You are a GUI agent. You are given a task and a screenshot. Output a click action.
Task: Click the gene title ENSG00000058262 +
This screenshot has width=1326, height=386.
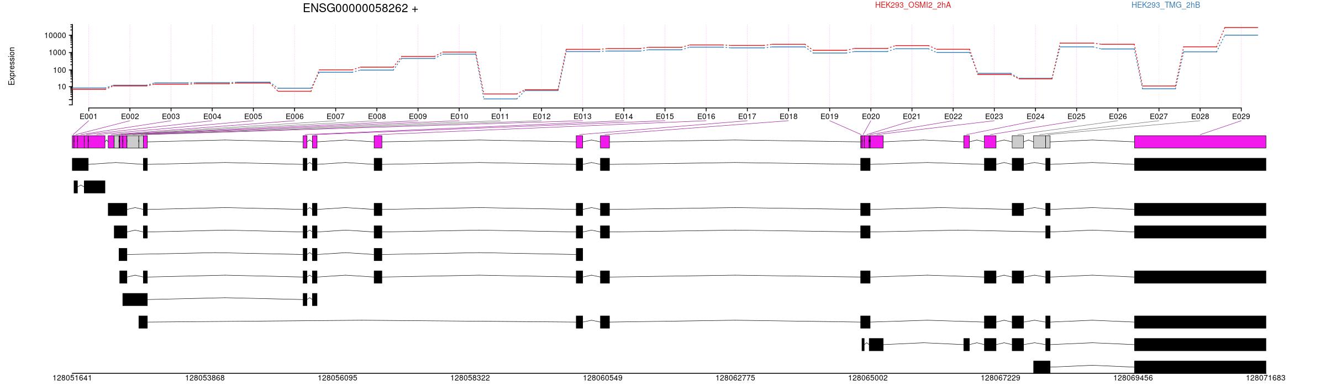click(360, 8)
